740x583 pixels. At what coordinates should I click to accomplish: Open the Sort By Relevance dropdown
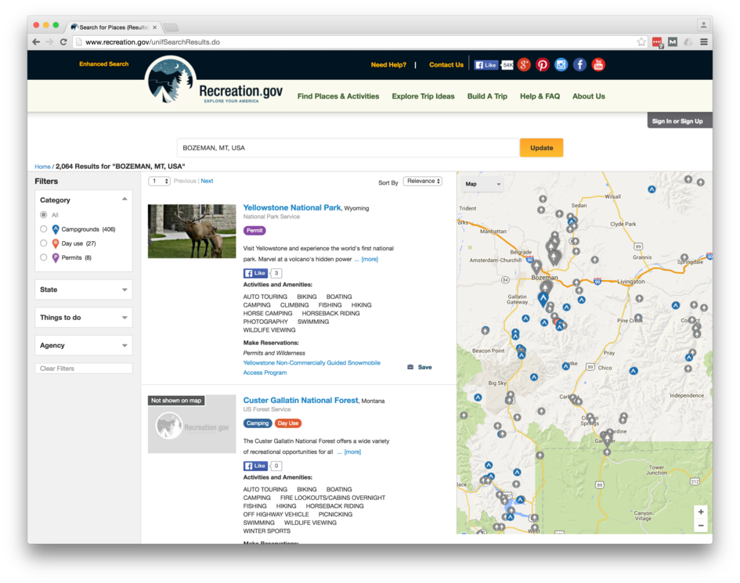(x=423, y=182)
